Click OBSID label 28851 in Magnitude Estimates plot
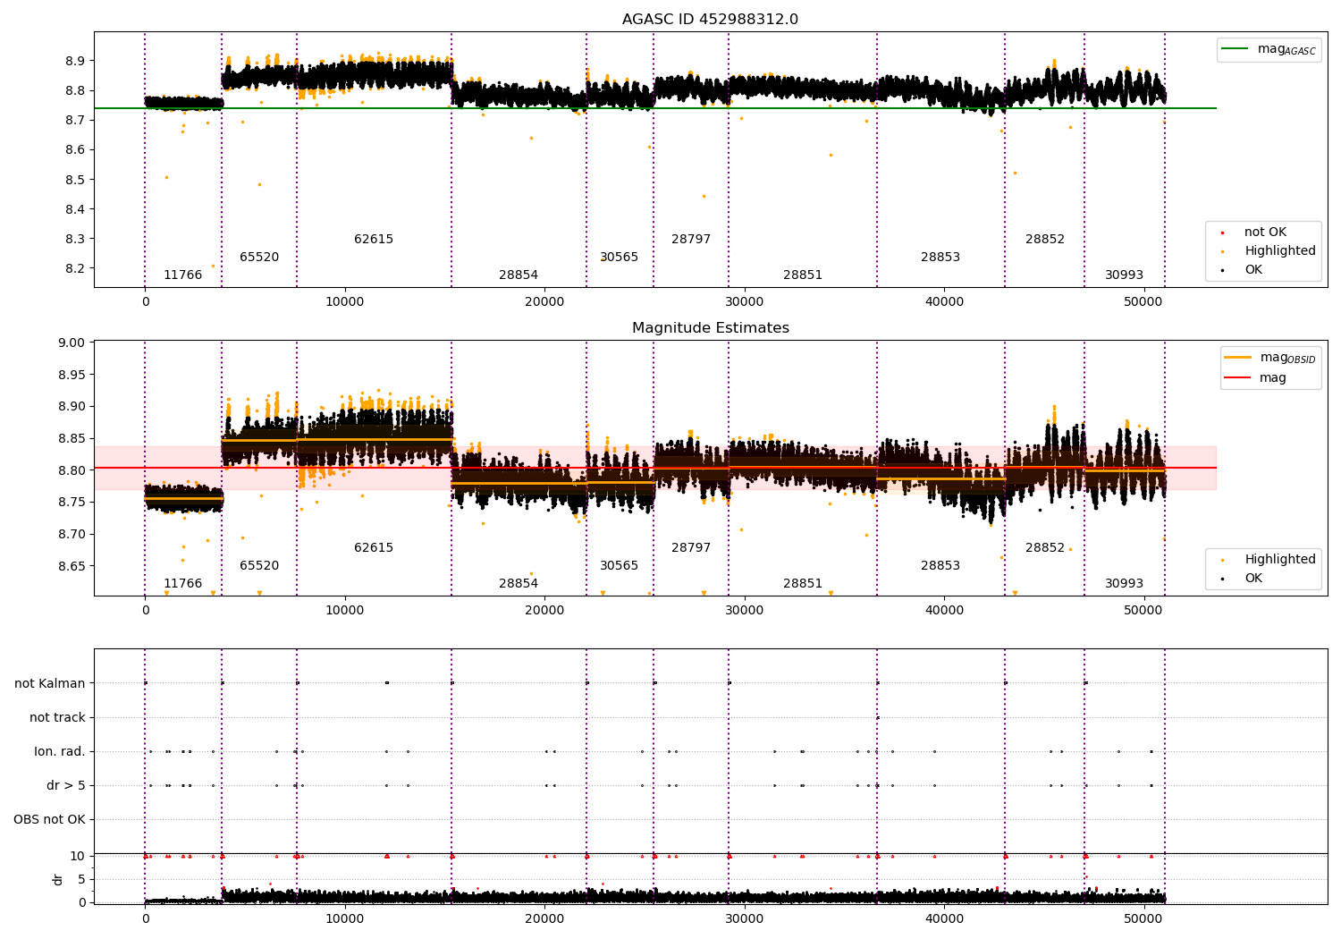This screenshot has height=939, width=1341. coord(803,584)
